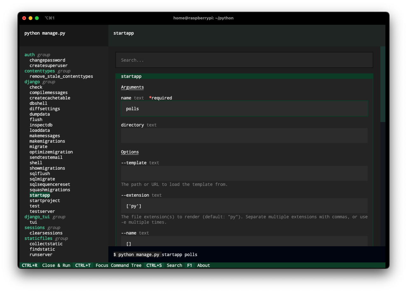Open the findstatic command

click(42, 249)
